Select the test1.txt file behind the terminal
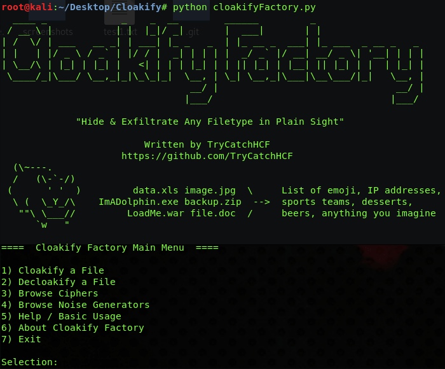Image resolution: width=445 pixels, height=369 pixels. pyautogui.click(x=120, y=32)
